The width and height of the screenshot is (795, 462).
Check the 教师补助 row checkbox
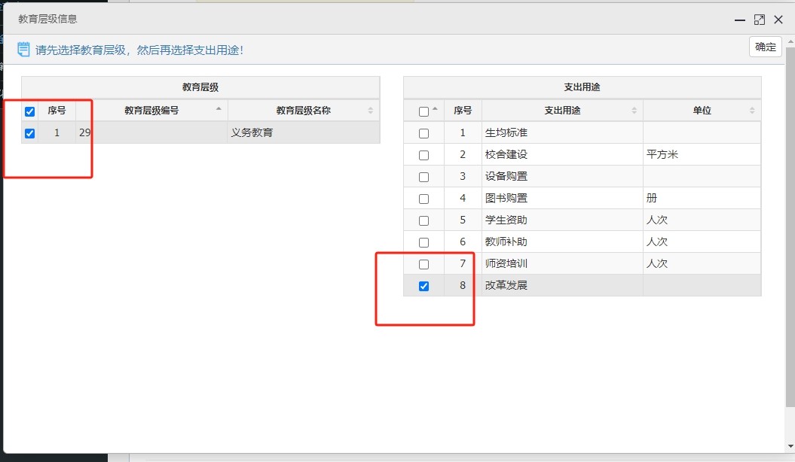[x=423, y=242]
